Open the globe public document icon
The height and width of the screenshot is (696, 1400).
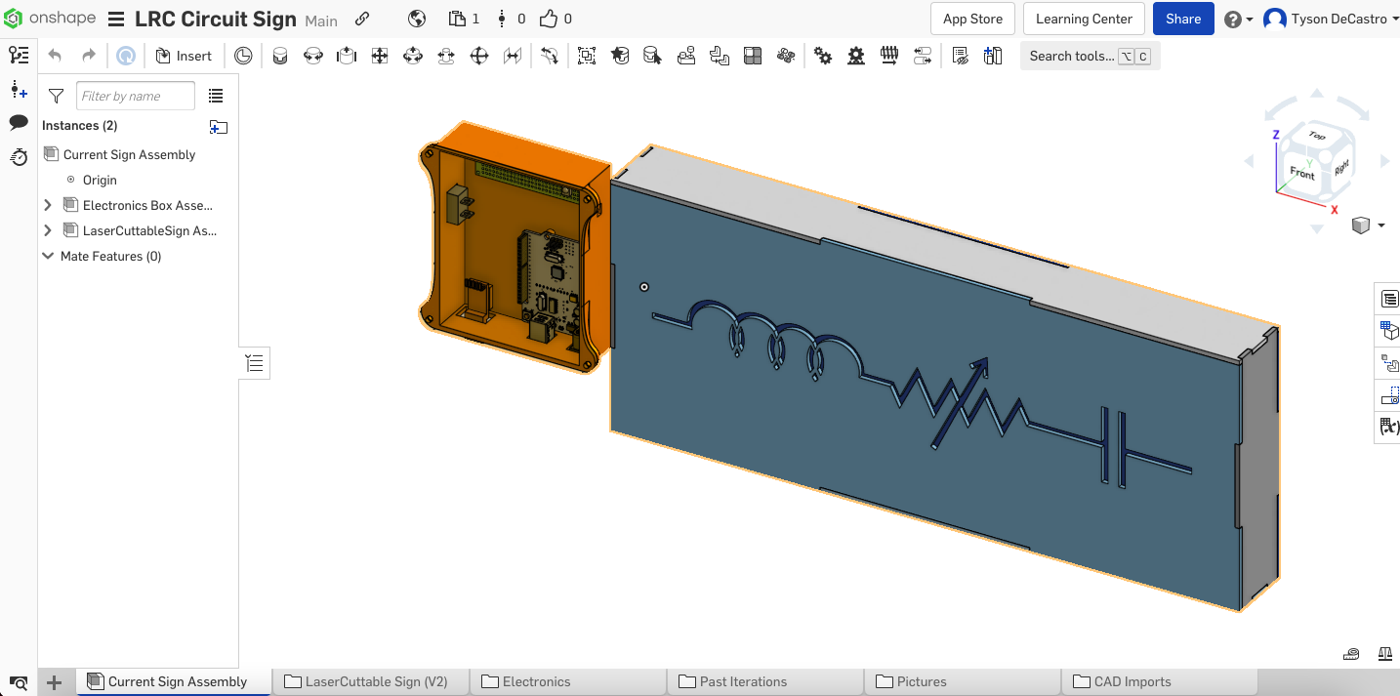pos(417,19)
